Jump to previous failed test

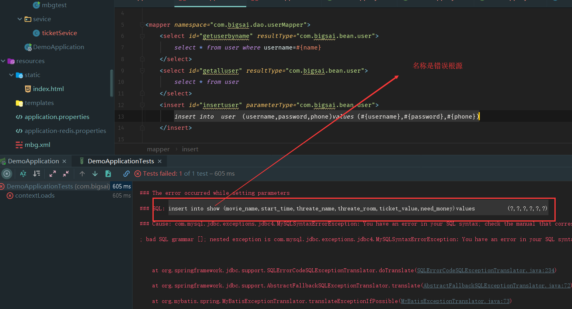pos(82,174)
